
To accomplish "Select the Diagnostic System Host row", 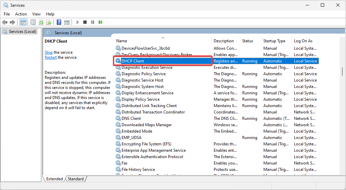I will point(217,86).
